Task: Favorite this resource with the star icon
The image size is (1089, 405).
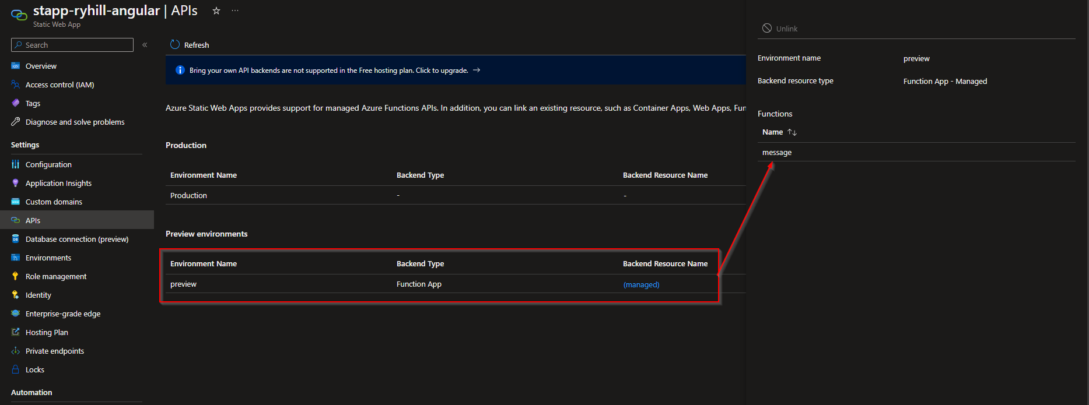Action: click(x=216, y=10)
